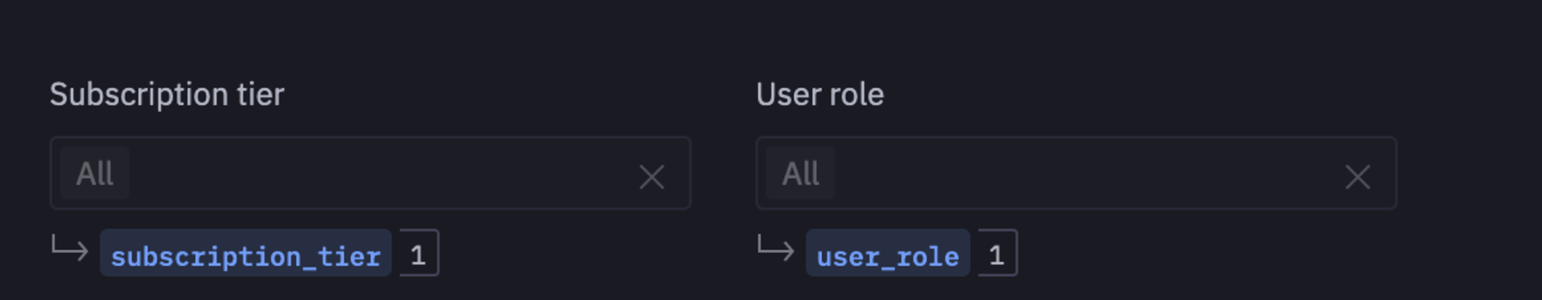Select the count badge next to subscription_tier
The height and width of the screenshot is (300, 1542).
click(419, 253)
